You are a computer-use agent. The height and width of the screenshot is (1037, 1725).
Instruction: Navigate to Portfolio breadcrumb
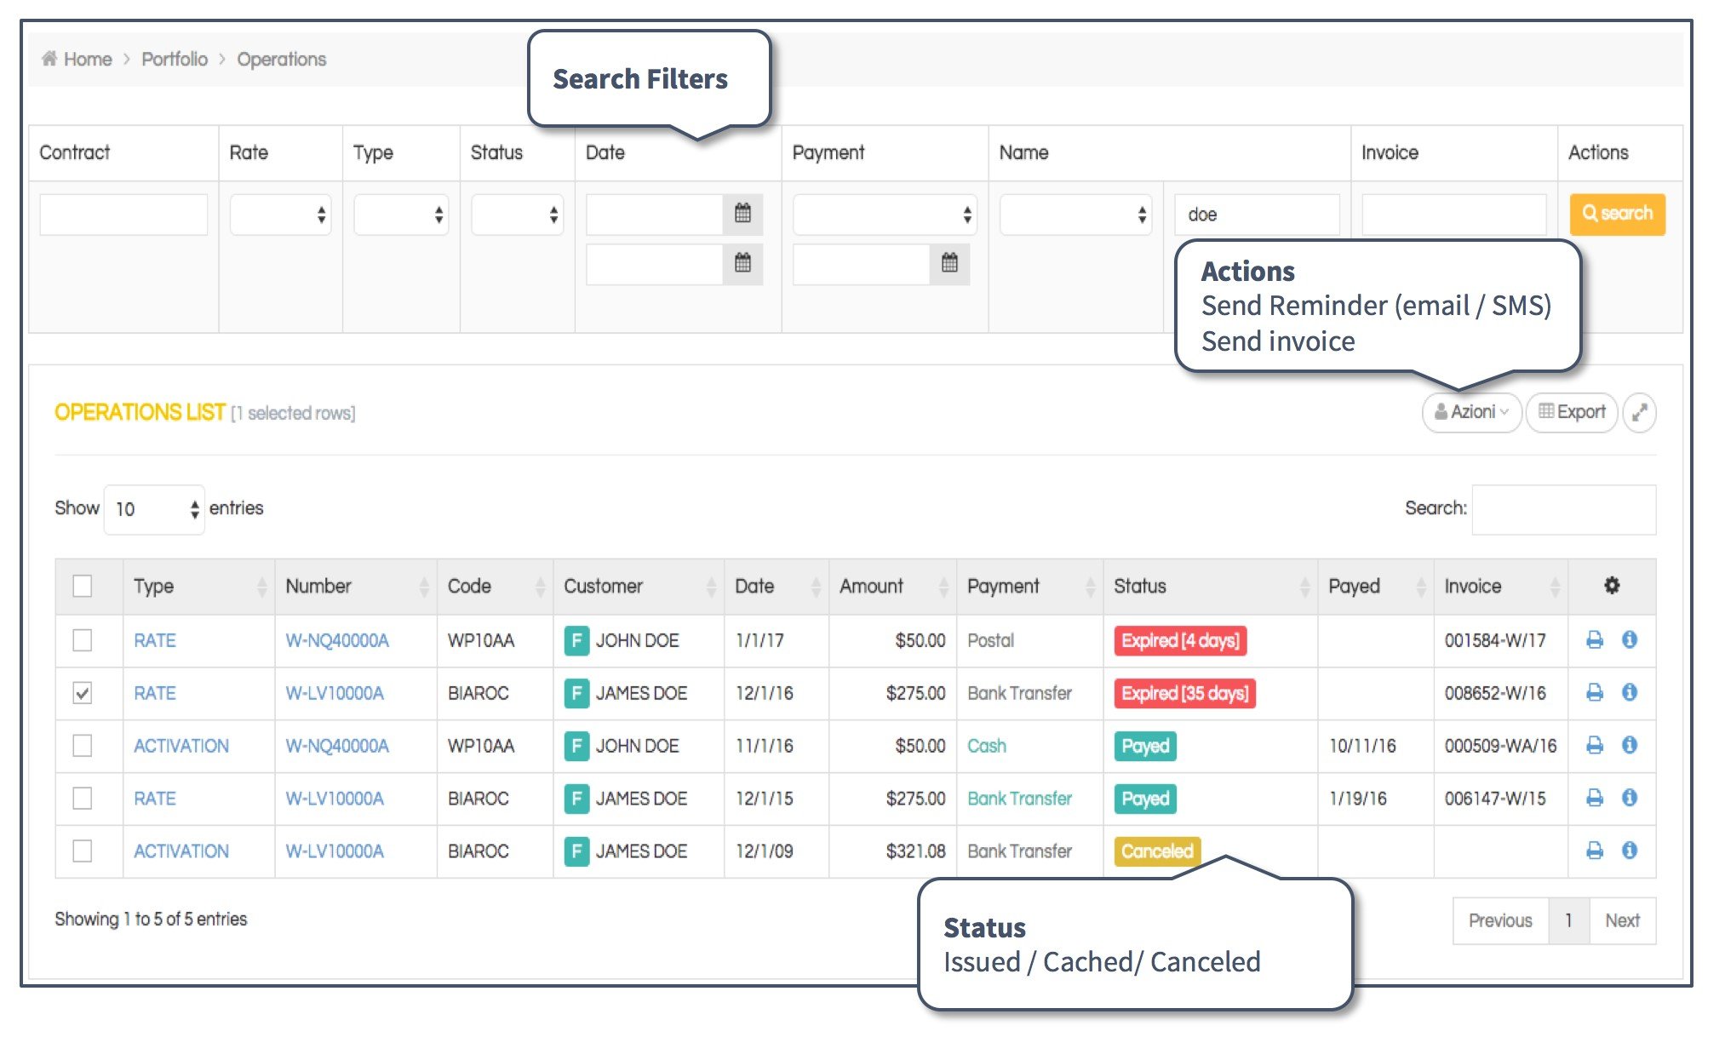[x=175, y=59]
